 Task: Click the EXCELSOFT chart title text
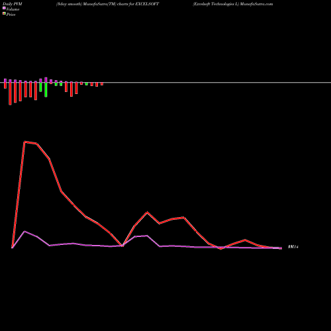(107, 4)
